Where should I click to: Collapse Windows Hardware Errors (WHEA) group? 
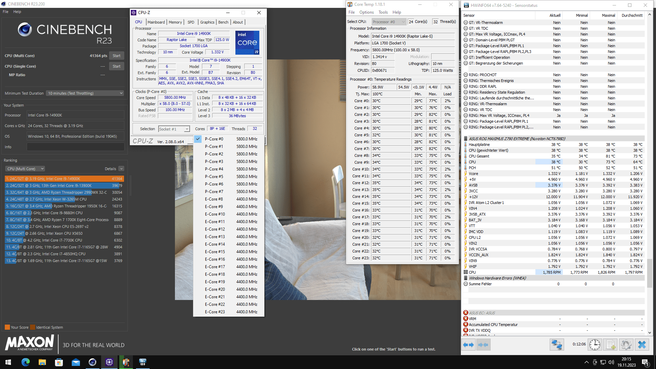click(x=465, y=278)
